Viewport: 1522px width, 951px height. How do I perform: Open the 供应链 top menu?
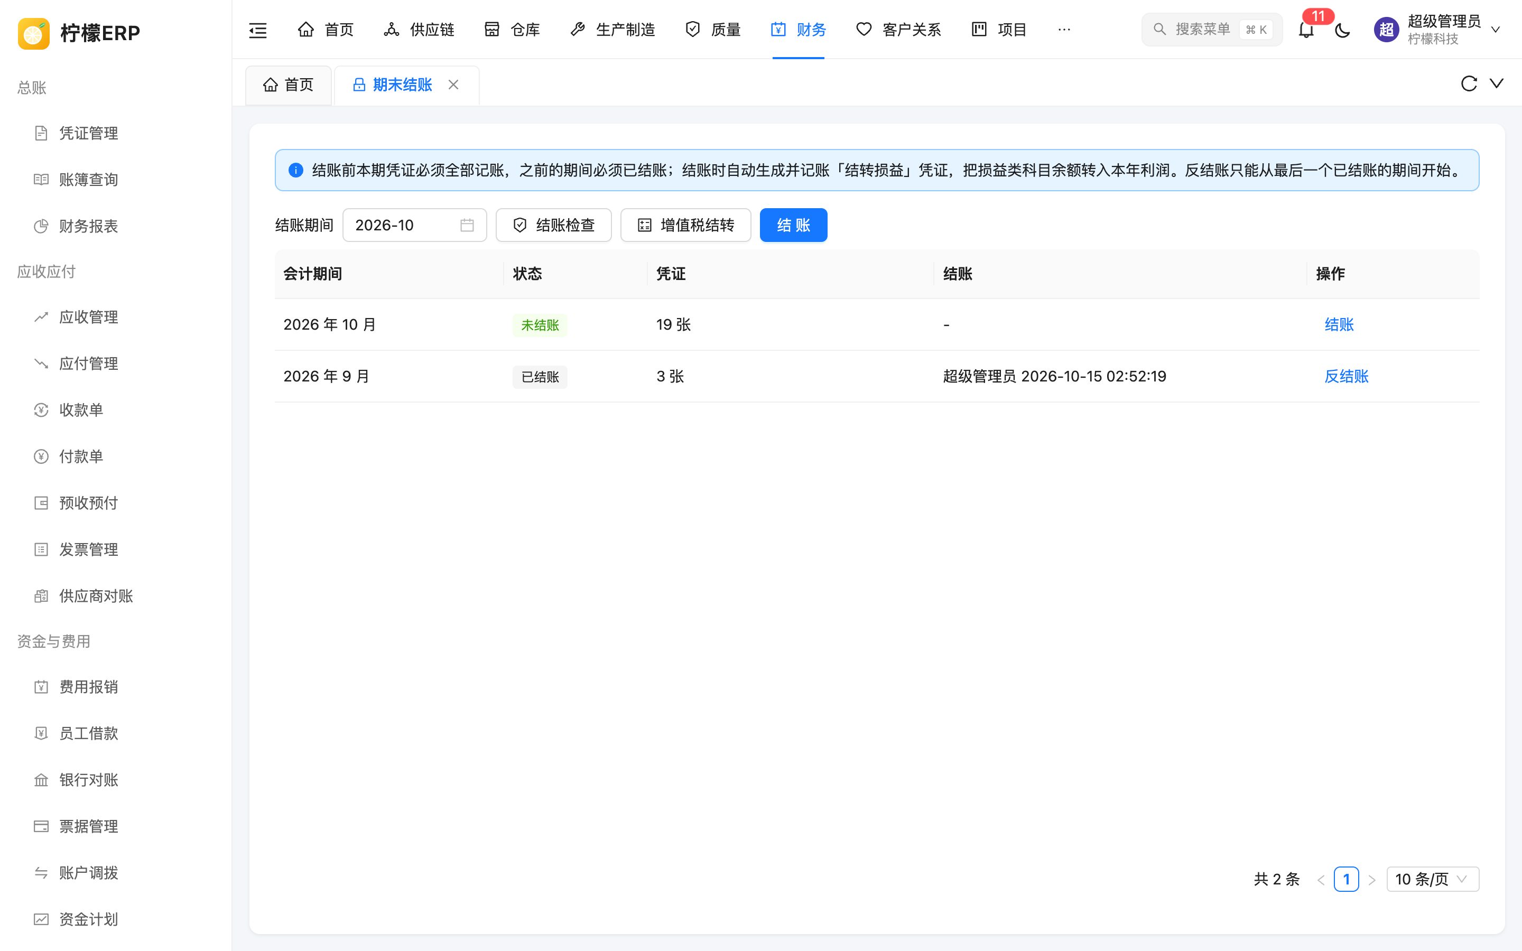point(419,30)
